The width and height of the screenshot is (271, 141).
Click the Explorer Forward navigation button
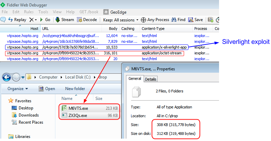16,77
